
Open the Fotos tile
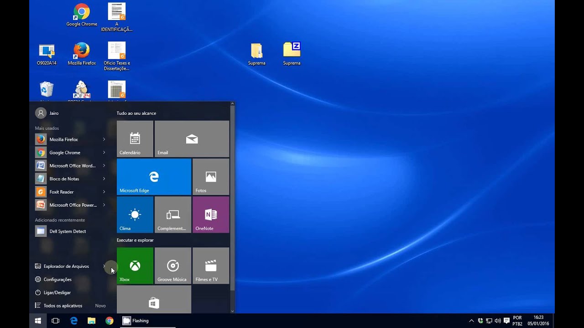pos(211,177)
